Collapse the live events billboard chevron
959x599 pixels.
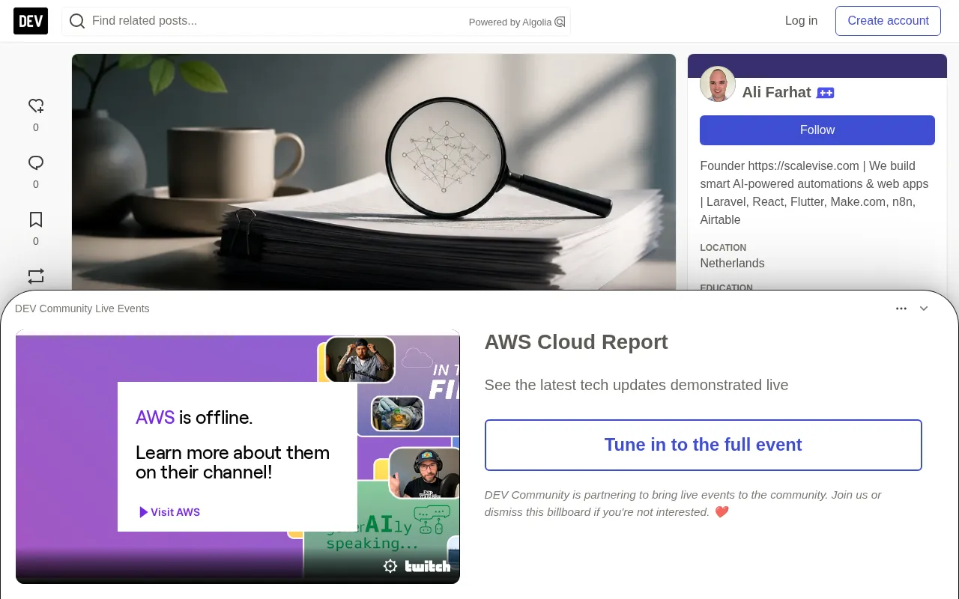(924, 308)
